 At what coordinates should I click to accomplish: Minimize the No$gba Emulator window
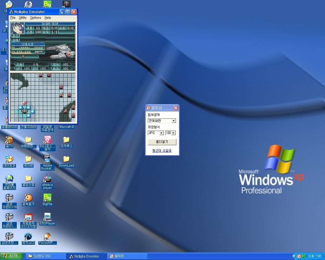click(62, 12)
